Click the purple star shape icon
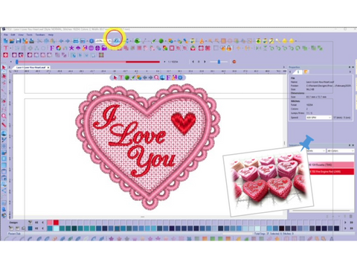357x268 pixels. pos(71,48)
